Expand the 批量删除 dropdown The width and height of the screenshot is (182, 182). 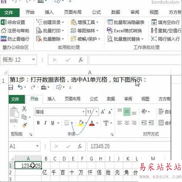pyautogui.click(x=63, y=39)
